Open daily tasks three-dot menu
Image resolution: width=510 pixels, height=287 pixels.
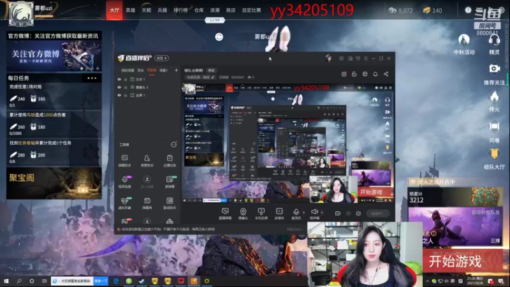92,78
